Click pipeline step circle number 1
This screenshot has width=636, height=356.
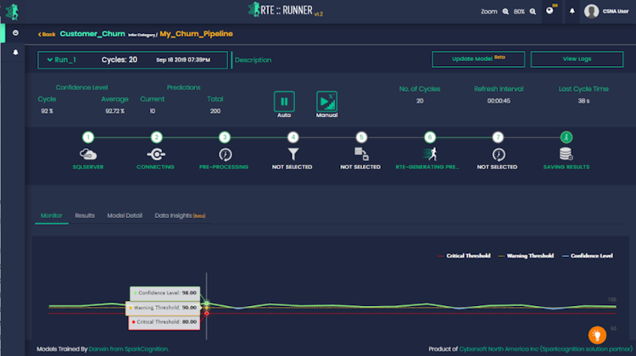coord(88,137)
